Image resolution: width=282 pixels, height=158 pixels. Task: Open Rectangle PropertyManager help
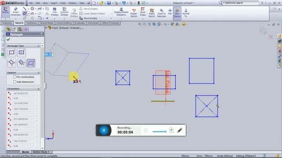(x=42, y=34)
